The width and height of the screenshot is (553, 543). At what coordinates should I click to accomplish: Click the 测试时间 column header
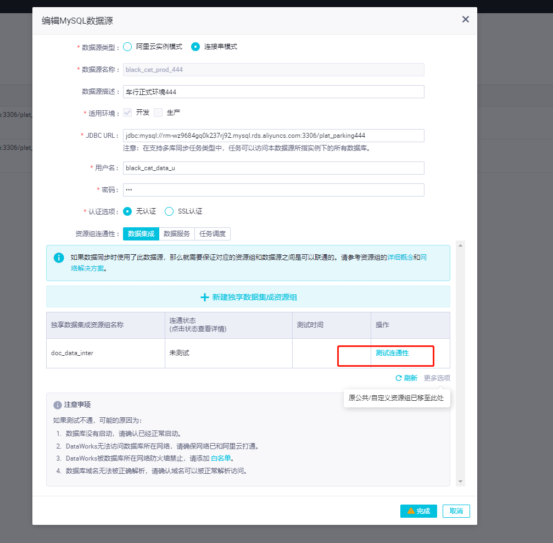tap(332, 325)
